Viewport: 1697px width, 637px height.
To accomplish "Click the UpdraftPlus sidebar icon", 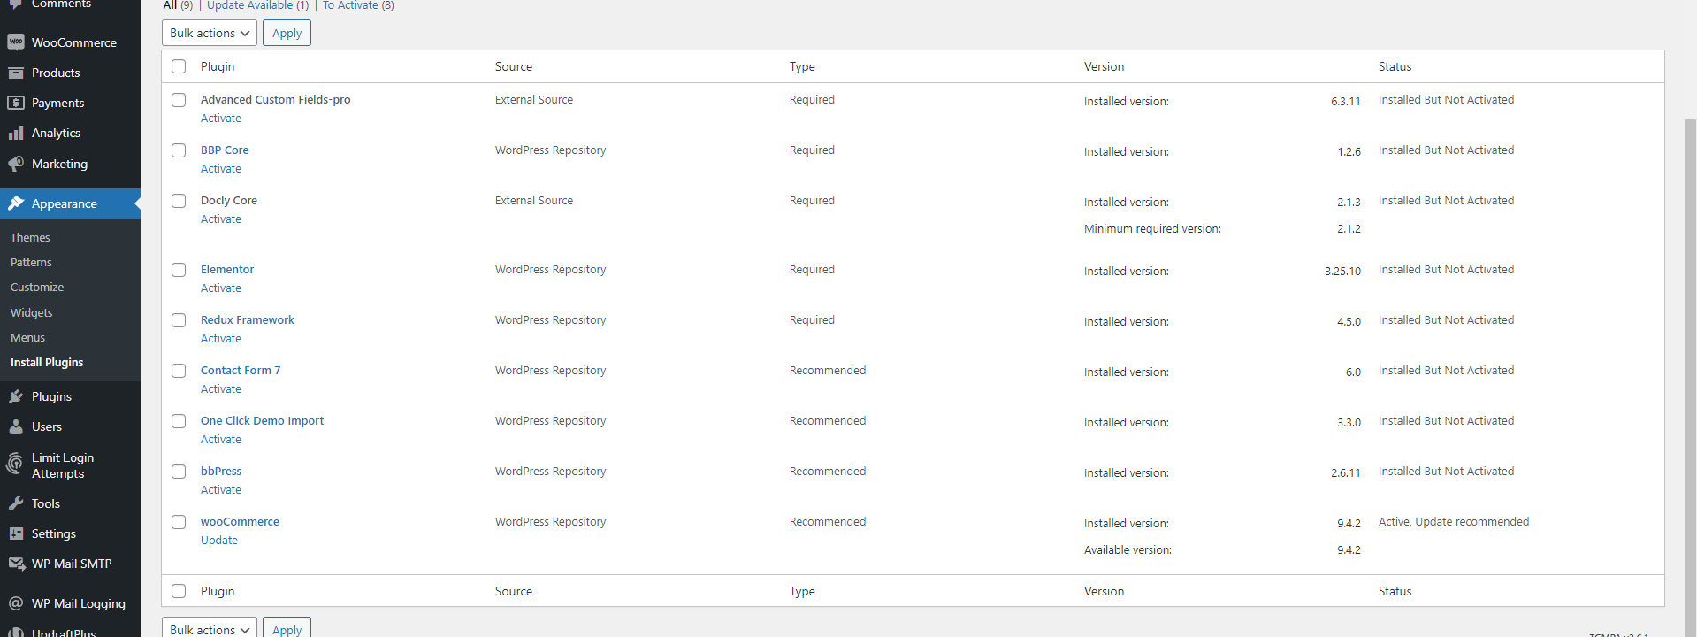I will pos(16,632).
